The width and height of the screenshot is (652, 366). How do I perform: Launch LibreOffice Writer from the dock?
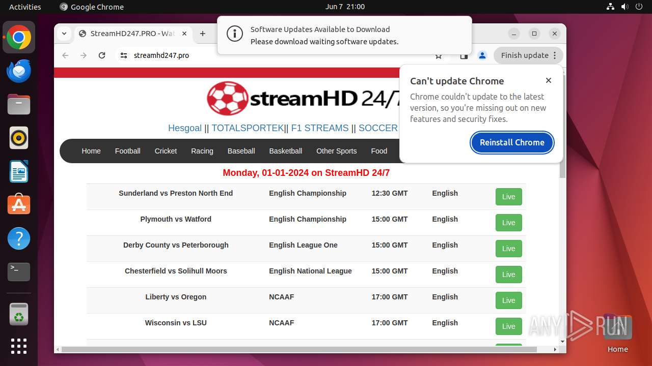(19, 172)
